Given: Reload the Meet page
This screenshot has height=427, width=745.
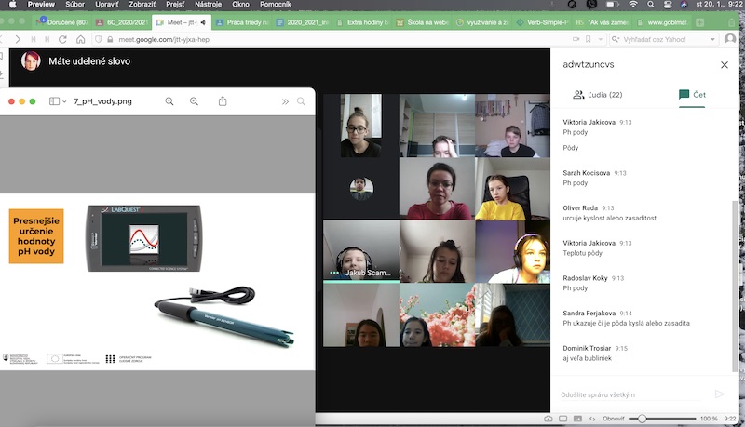Looking at the screenshot, I should click(62, 39).
